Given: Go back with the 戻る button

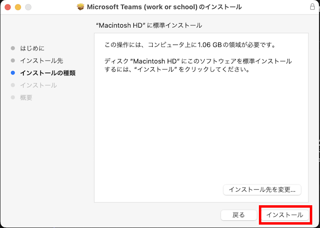Looking at the screenshot, I should tap(239, 215).
